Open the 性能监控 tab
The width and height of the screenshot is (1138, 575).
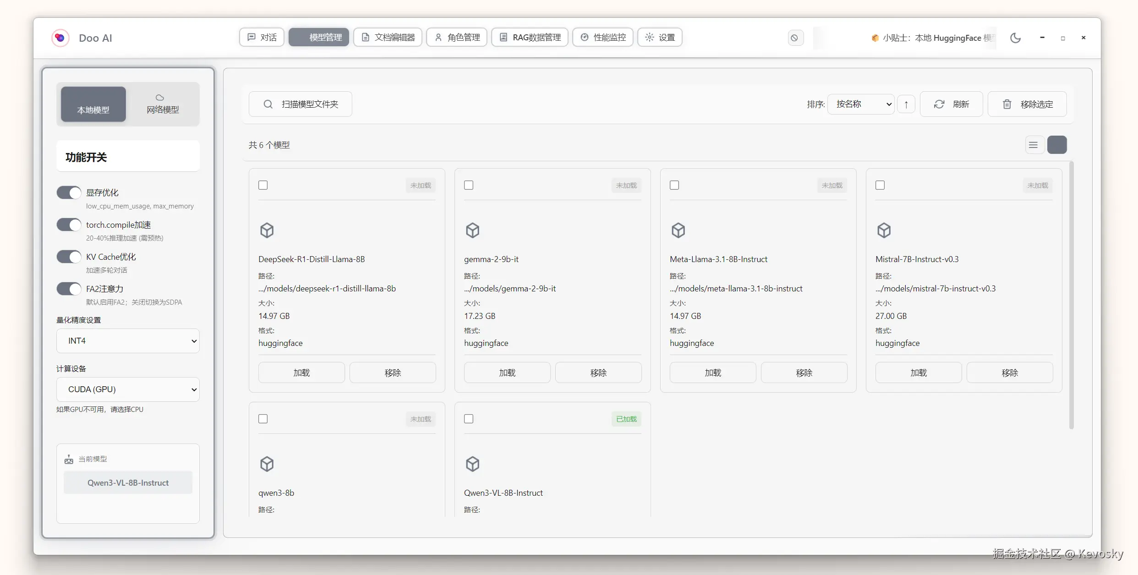(x=602, y=38)
